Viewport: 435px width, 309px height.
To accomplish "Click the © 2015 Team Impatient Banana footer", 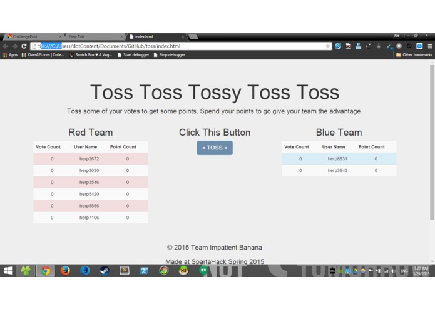I will coord(215,248).
